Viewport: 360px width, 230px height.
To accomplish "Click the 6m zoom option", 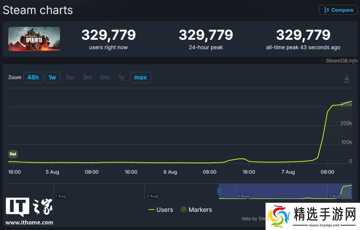I will point(105,78).
